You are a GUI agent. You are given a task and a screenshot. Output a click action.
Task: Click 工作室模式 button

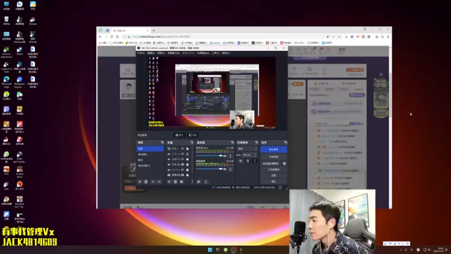click(x=273, y=170)
